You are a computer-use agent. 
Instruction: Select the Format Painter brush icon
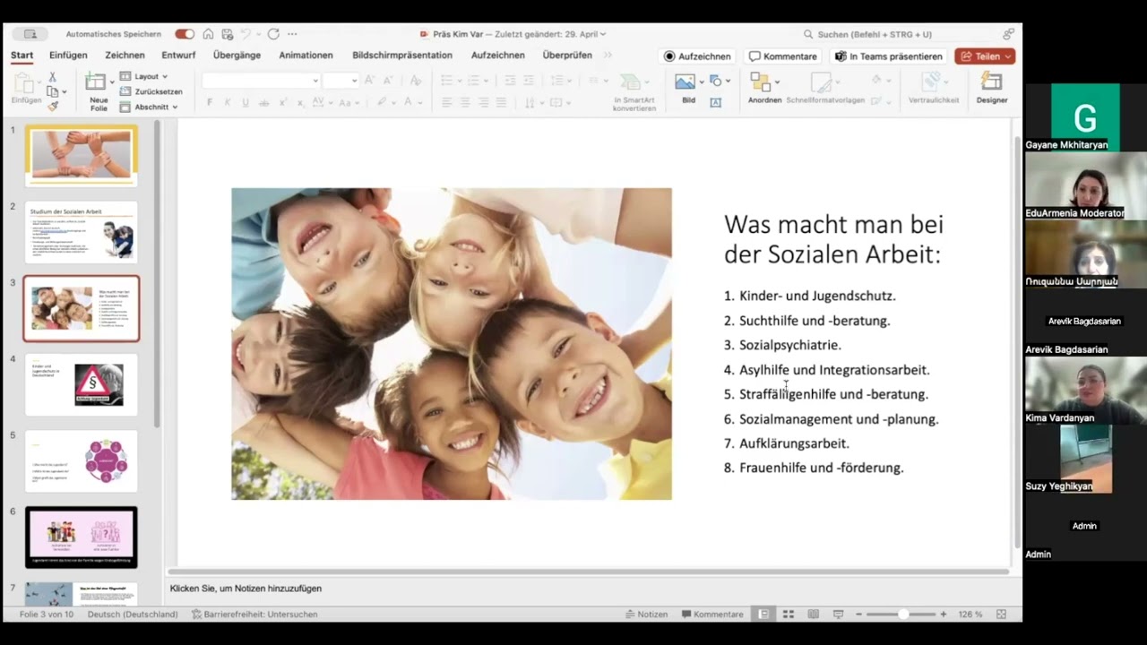tap(52, 106)
